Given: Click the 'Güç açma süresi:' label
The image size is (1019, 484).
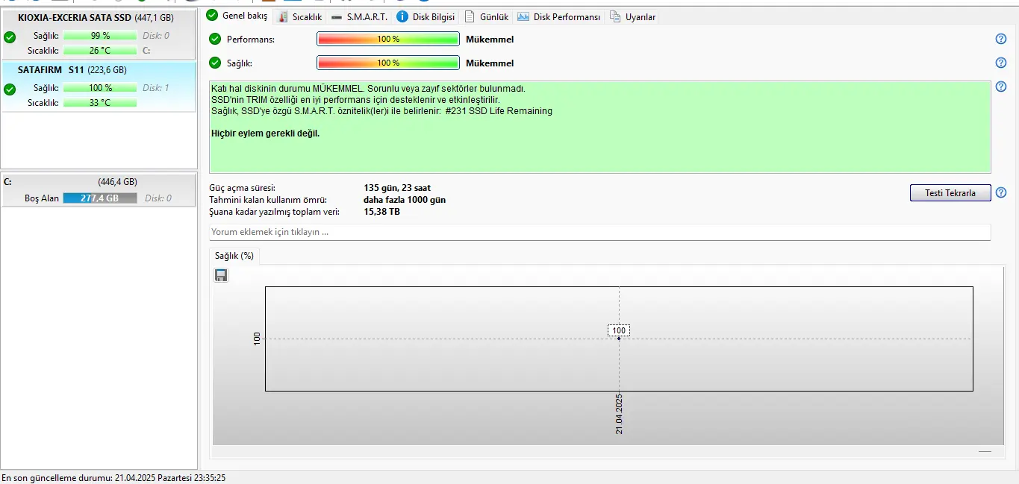Looking at the screenshot, I should coord(243,188).
